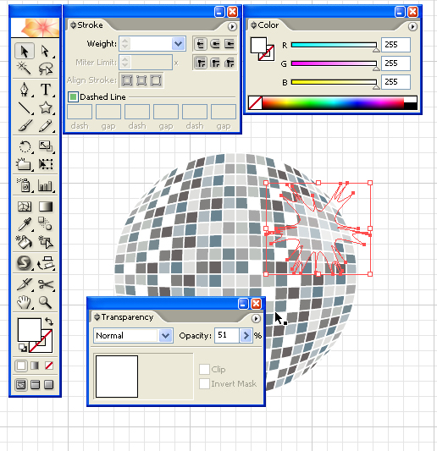This screenshot has height=451, width=437.
Task: Apply Gradient fill mode button
Action: pyautogui.click(x=35, y=366)
